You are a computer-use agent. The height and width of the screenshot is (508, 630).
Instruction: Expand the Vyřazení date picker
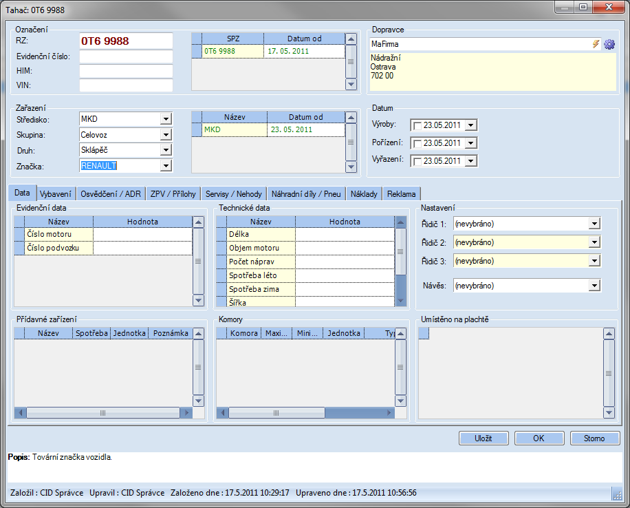tap(471, 161)
